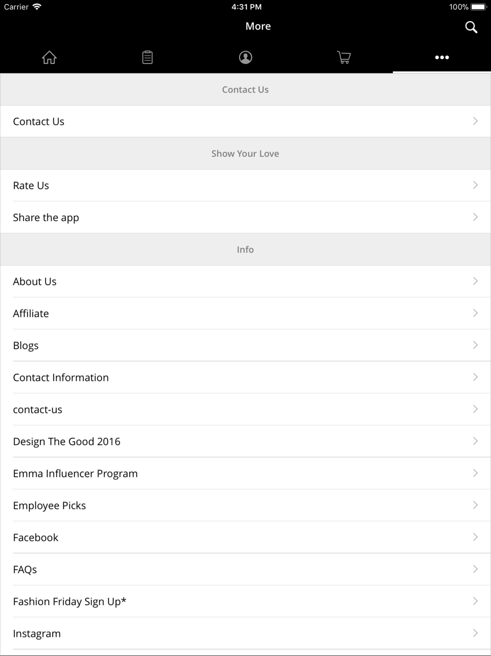Open the Contact Us row

245,121
